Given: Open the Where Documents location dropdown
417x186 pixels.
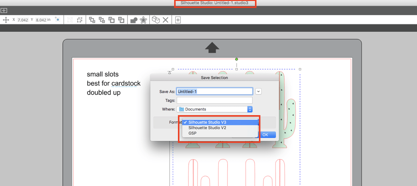Looking at the screenshot, I should click(214, 109).
